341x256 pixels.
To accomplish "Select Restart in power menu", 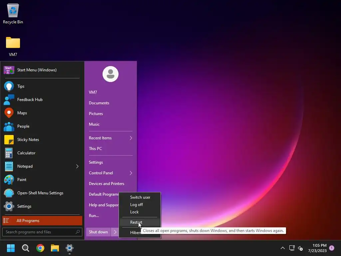I will click(x=140, y=222).
